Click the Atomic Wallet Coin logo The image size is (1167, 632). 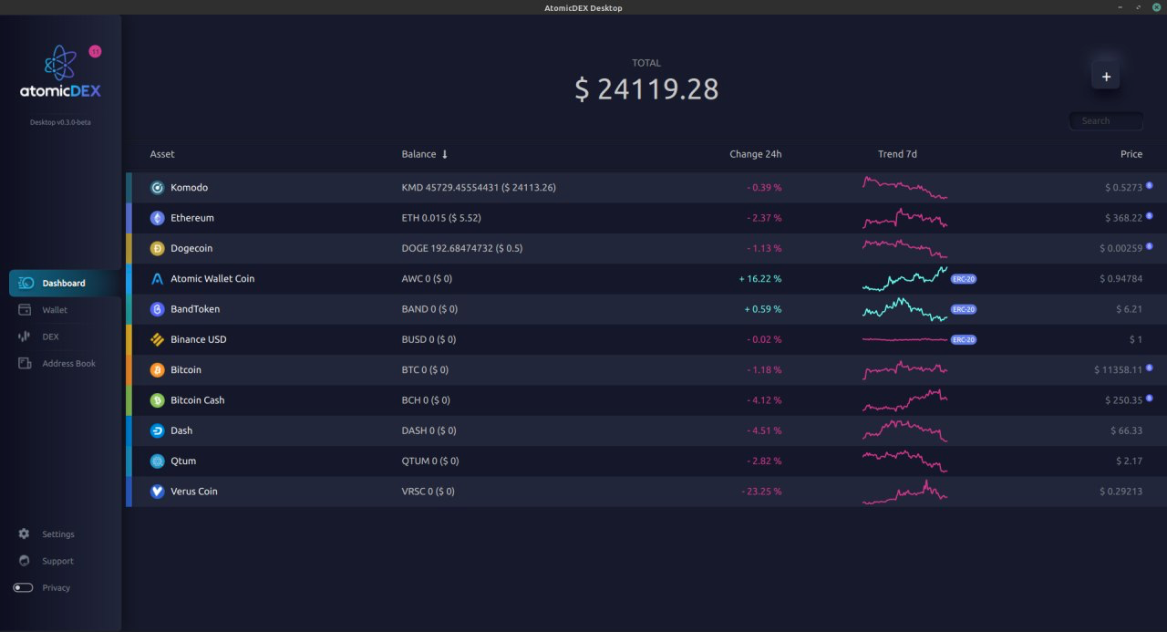click(x=156, y=278)
